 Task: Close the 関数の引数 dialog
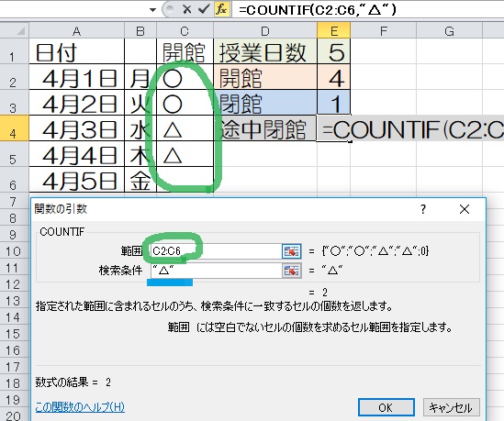(465, 209)
